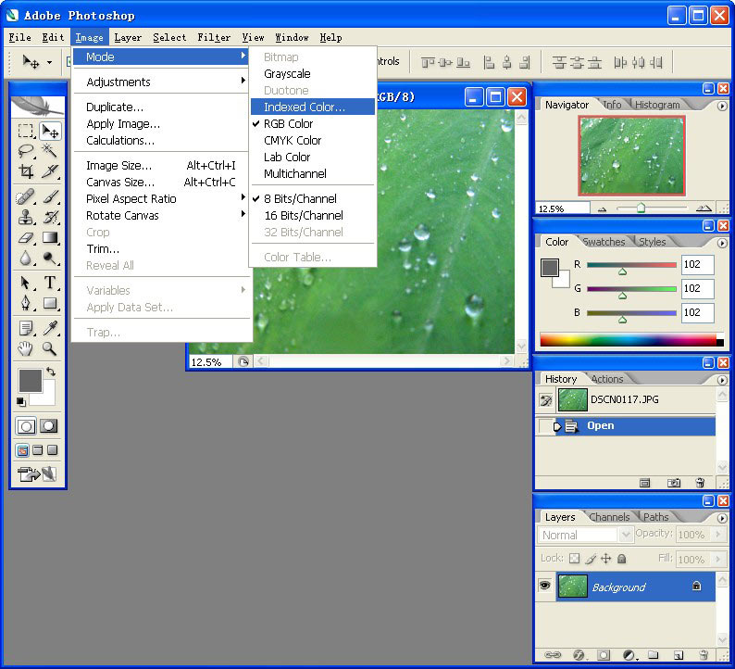Viewport: 735px width, 669px height.
Task: Swap foreground and background colors
Action: coord(51,372)
